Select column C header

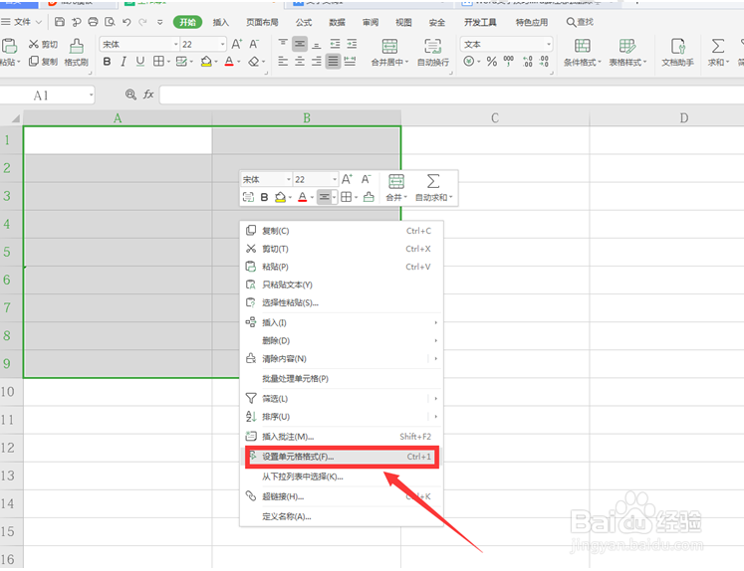pos(495,118)
